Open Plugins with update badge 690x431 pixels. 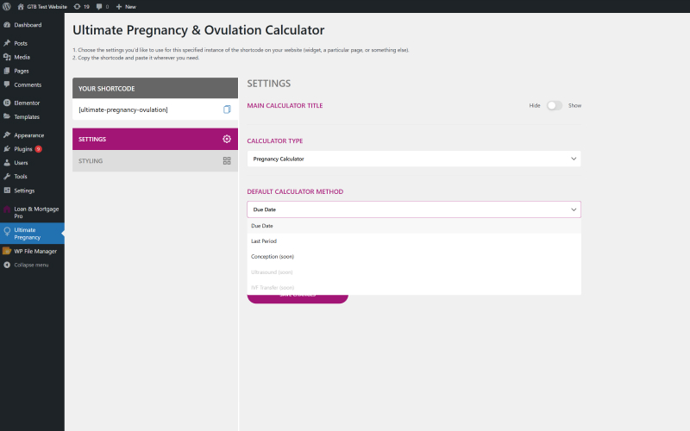click(32, 149)
